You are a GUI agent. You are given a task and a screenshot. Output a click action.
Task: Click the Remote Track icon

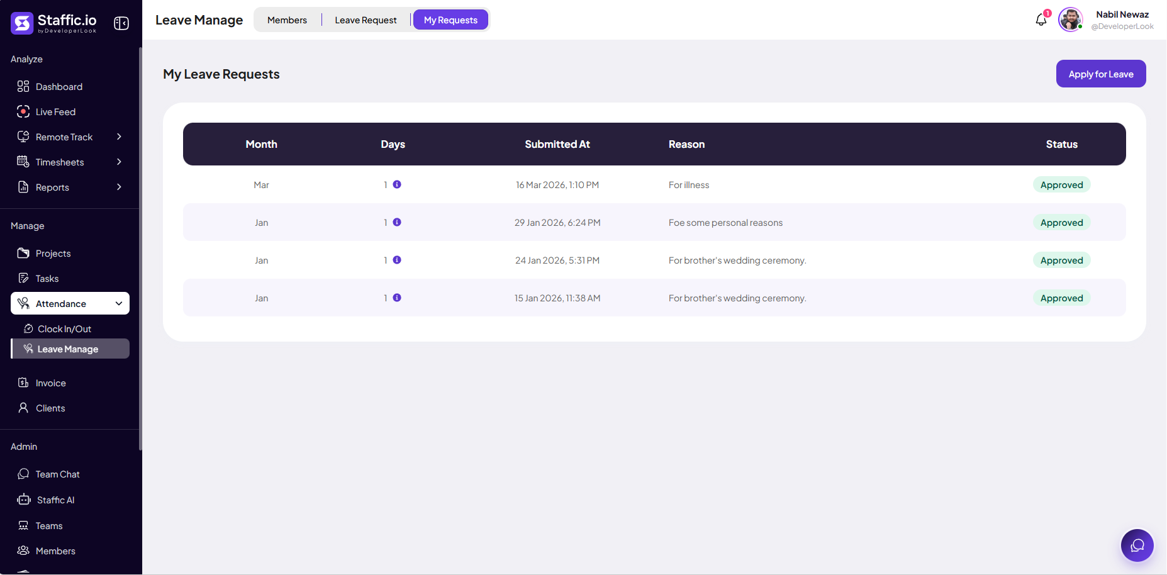tap(23, 137)
